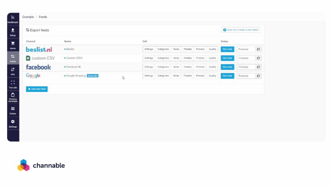Open Rules step for Google Shopping feed
The image size is (333, 187).
[x=176, y=76]
